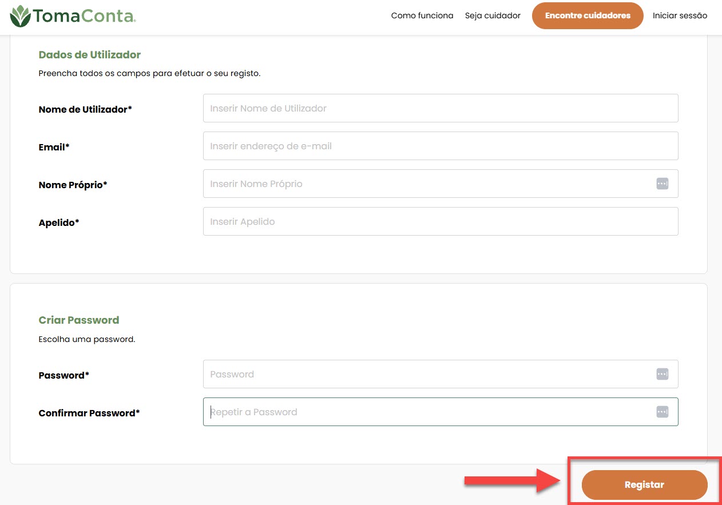Click the Dados de Utilizador heading
722x505 pixels.
tap(90, 55)
